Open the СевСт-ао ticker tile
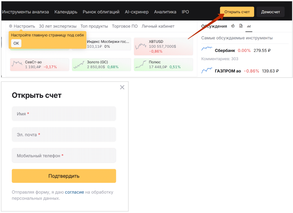The height and width of the screenshot is (213, 293). 39,64
